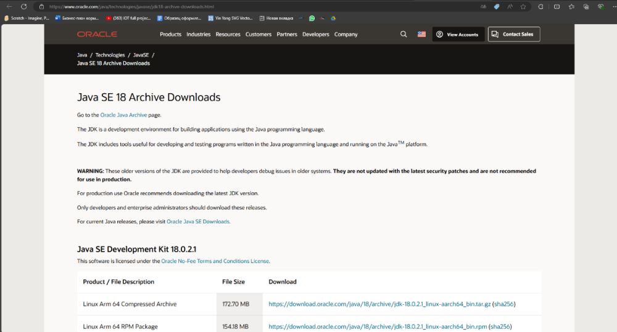Select the US flag country selector
This screenshot has width=617, height=332.
(x=421, y=35)
